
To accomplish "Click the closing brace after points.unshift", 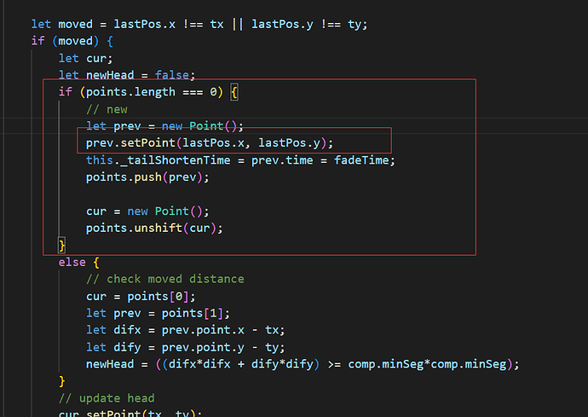I will point(62,246).
